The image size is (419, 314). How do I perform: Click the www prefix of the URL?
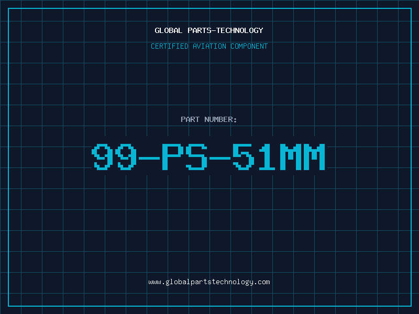pos(155,283)
